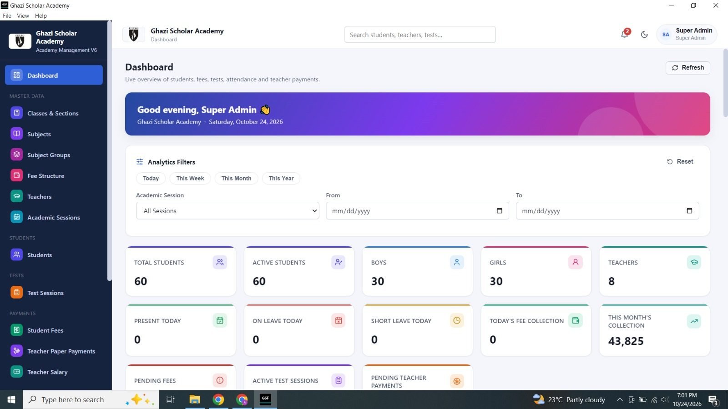Click the From date input field
728x409 pixels.
tap(417, 211)
